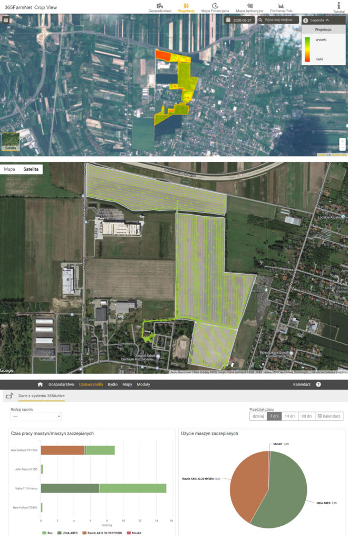Click the Wyszukaj miejsca search field
The width and height of the screenshot is (348, 540).
coord(278,20)
